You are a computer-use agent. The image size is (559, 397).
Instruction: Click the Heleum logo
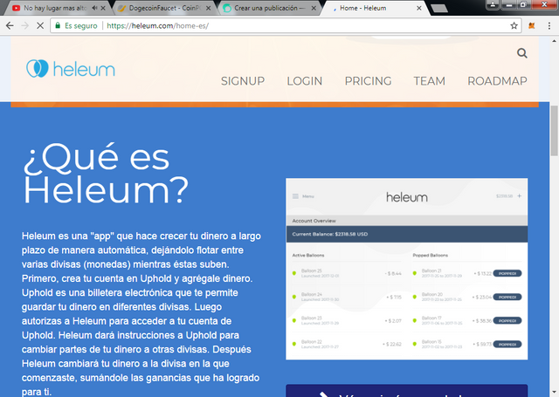pyautogui.click(x=71, y=69)
